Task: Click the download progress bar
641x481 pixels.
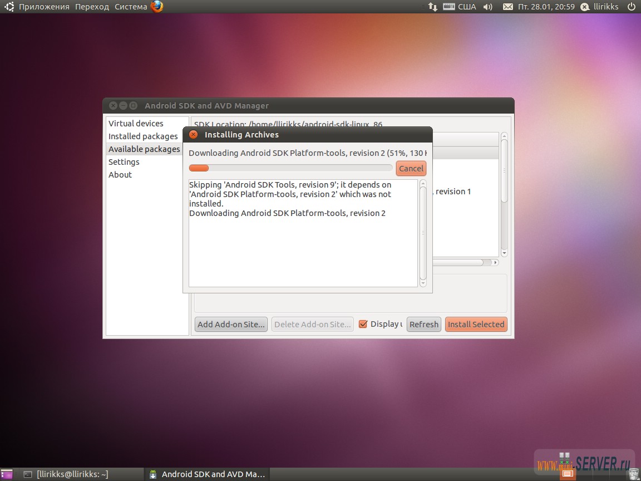Action: click(289, 168)
